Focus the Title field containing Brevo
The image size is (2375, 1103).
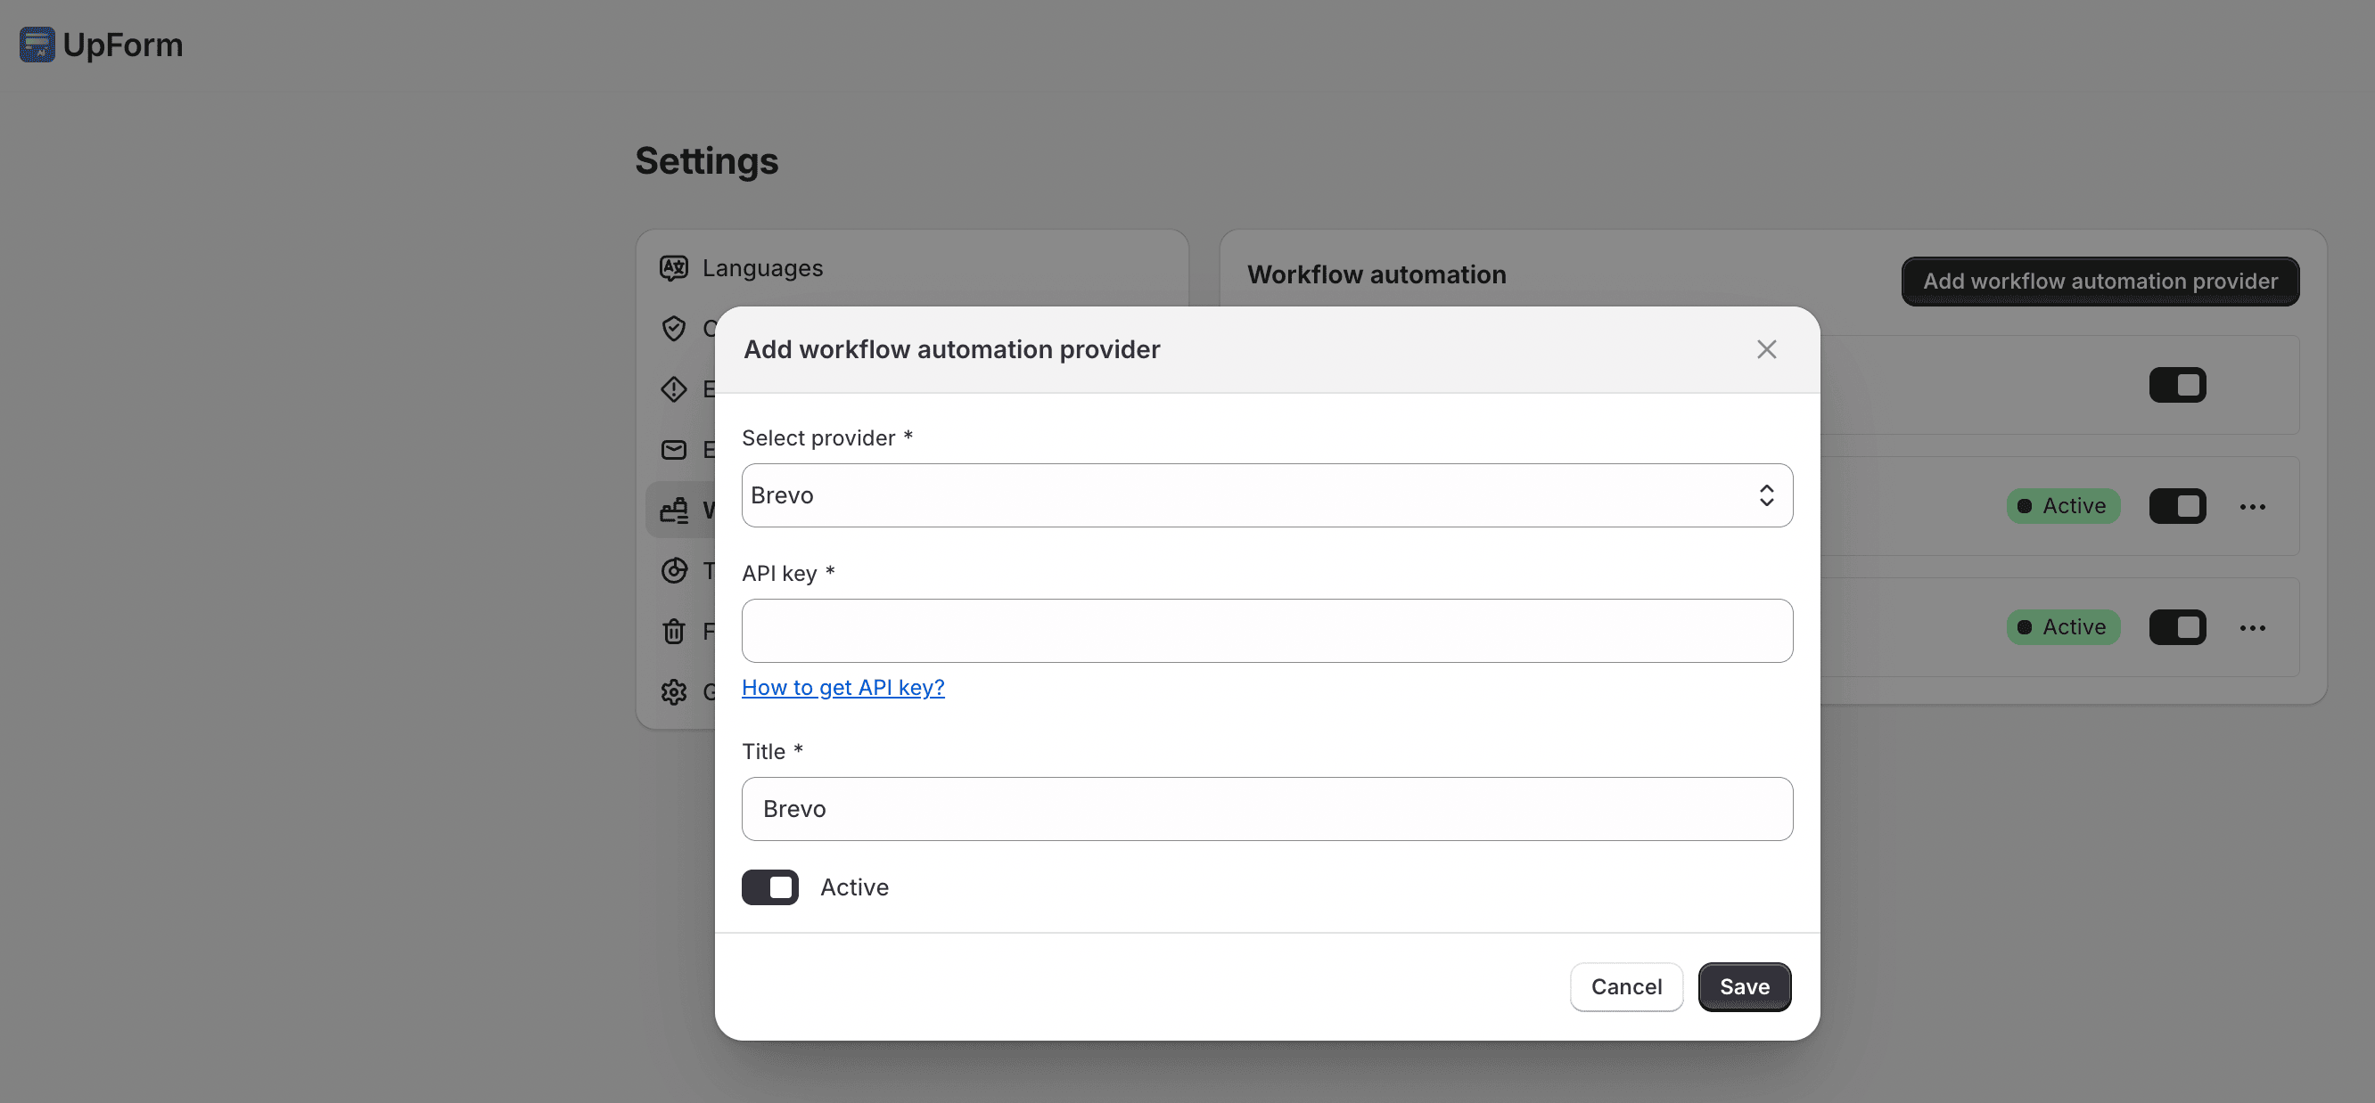[1267, 809]
